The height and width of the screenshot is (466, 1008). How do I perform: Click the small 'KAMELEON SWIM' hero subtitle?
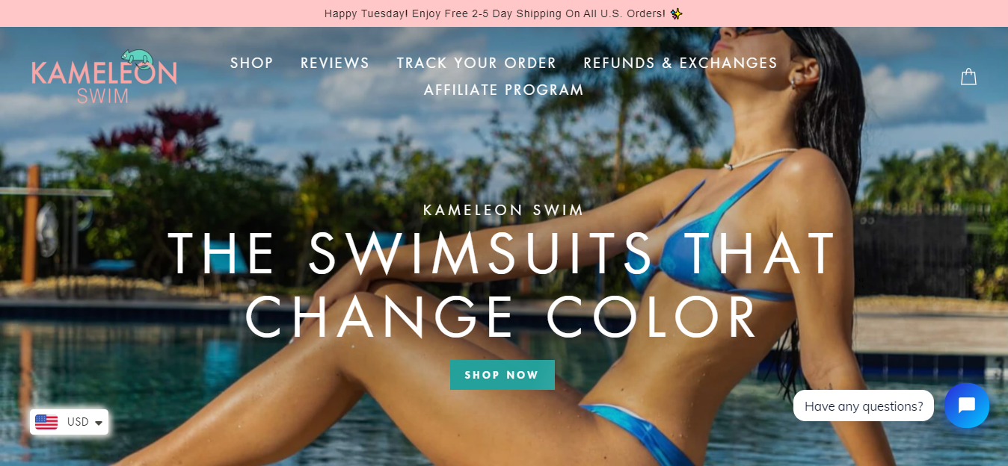[x=503, y=211]
